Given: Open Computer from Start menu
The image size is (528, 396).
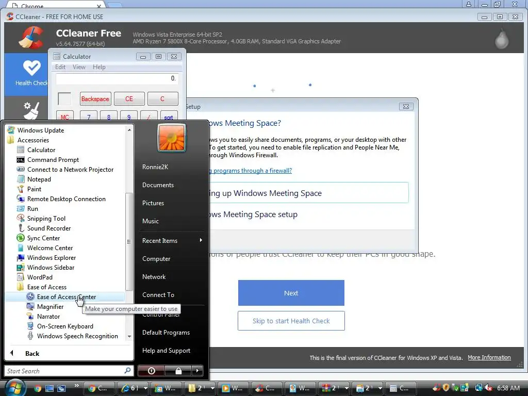Looking at the screenshot, I should (156, 259).
